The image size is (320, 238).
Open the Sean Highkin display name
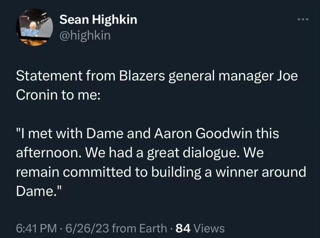(98, 20)
